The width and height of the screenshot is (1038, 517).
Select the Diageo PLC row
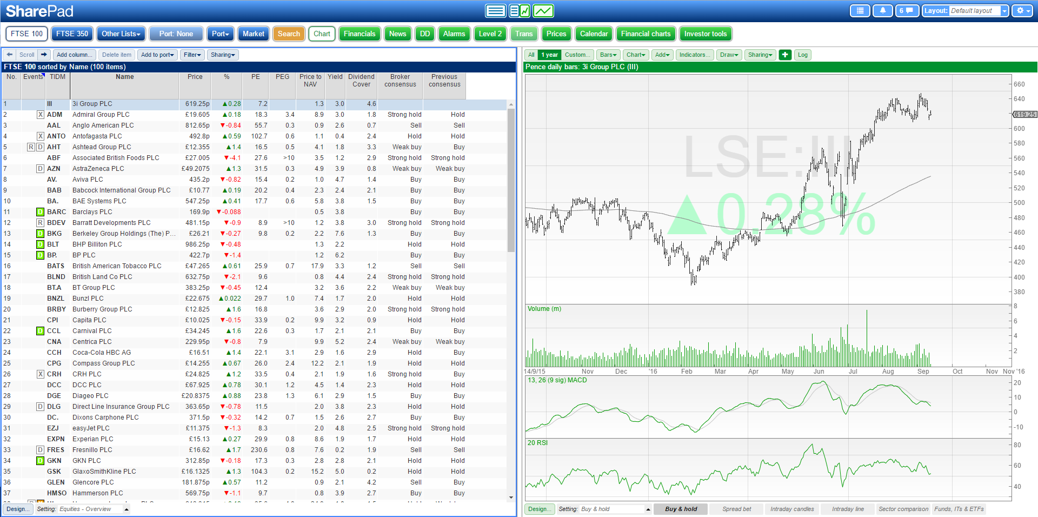(x=254, y=396)
